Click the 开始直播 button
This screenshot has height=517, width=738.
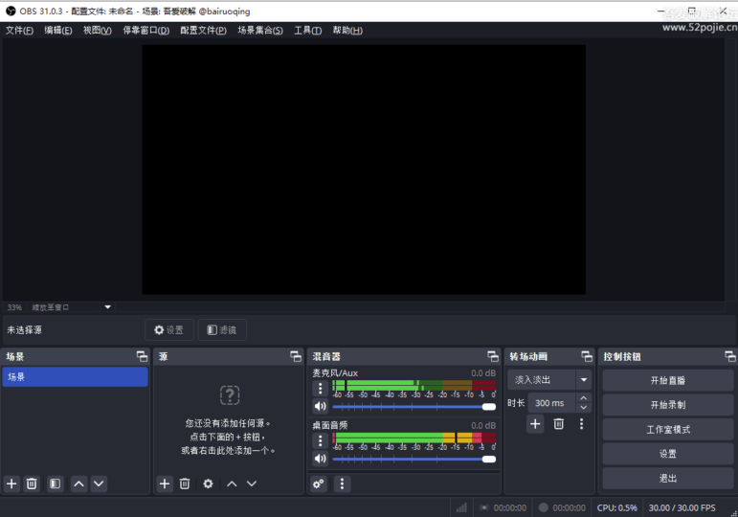pyautogui.click(x=667, y=380)
